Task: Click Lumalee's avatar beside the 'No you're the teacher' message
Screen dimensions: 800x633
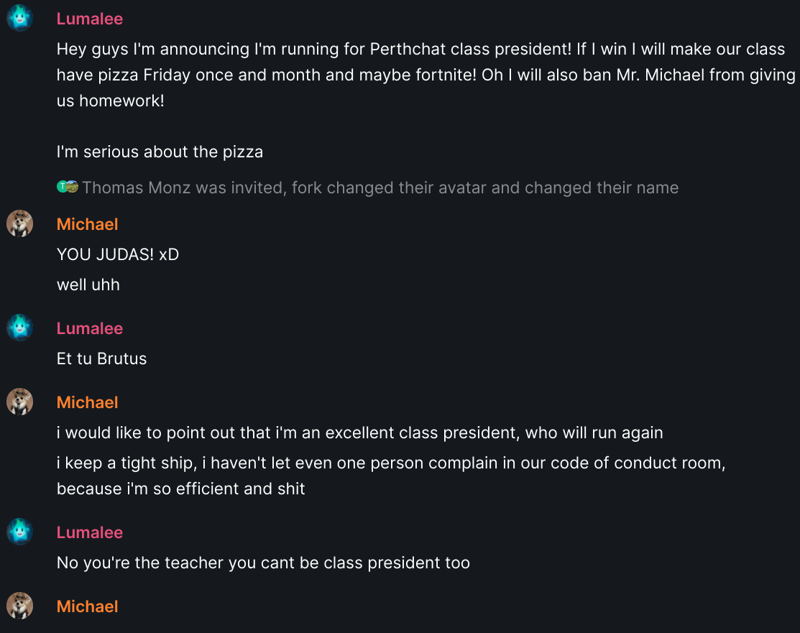Action: (x=20, y=532)
